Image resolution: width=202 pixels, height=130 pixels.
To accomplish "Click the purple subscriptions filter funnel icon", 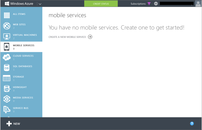I will coord(149,4).
